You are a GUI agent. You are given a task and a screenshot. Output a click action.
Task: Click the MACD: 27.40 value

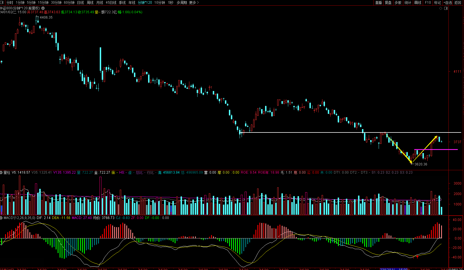point(82,218)
